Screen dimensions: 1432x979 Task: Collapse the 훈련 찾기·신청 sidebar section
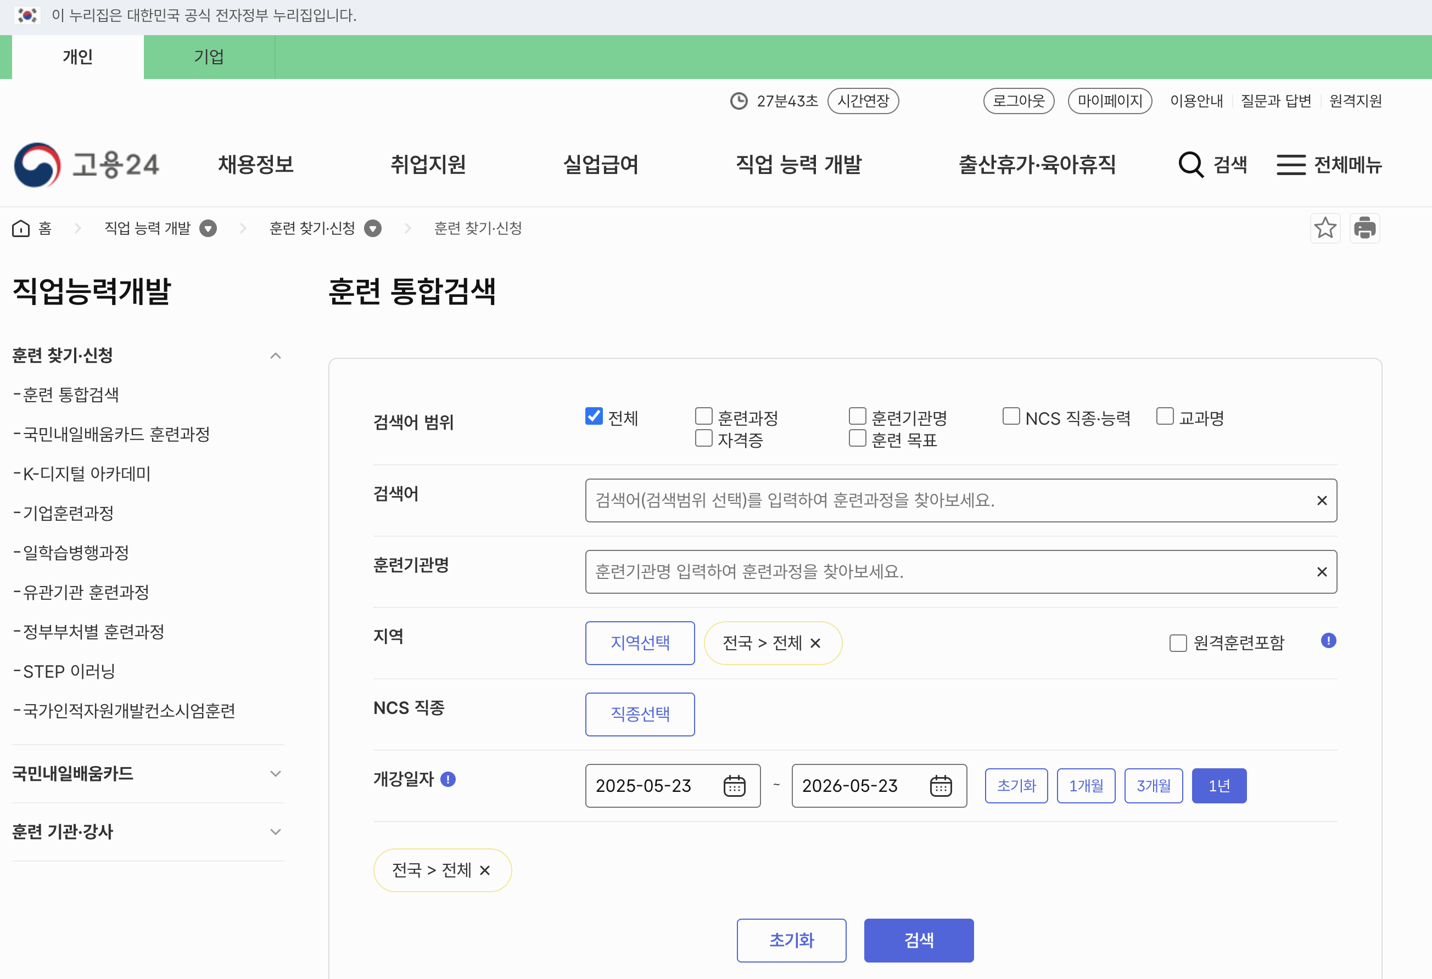(x=276, y=355)
